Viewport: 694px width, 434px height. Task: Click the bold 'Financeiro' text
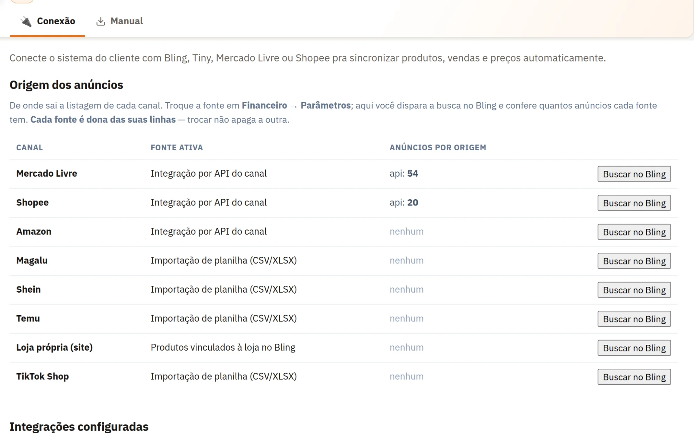pyautogui.click(x=264, y=105)
